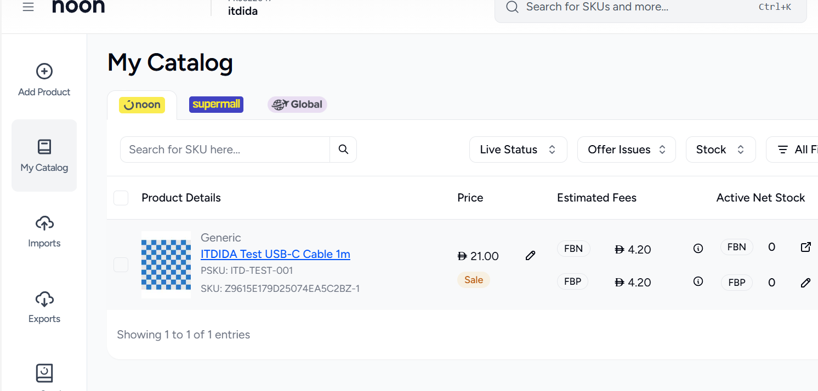Image resolution: width=818 pixels, height=391 pixels.
Task: Edit the price with the pencil icon
Action: [x=530, y=256]
